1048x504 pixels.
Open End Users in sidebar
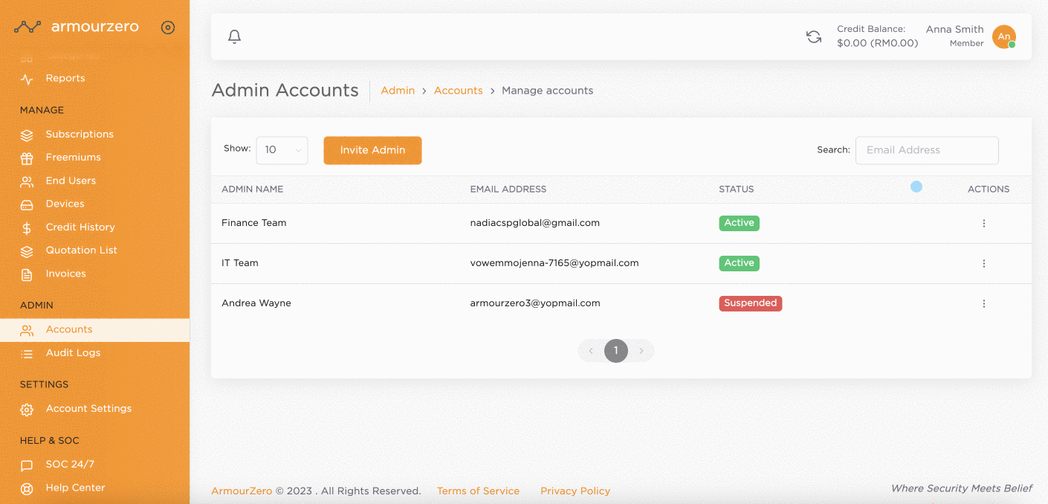71,181
